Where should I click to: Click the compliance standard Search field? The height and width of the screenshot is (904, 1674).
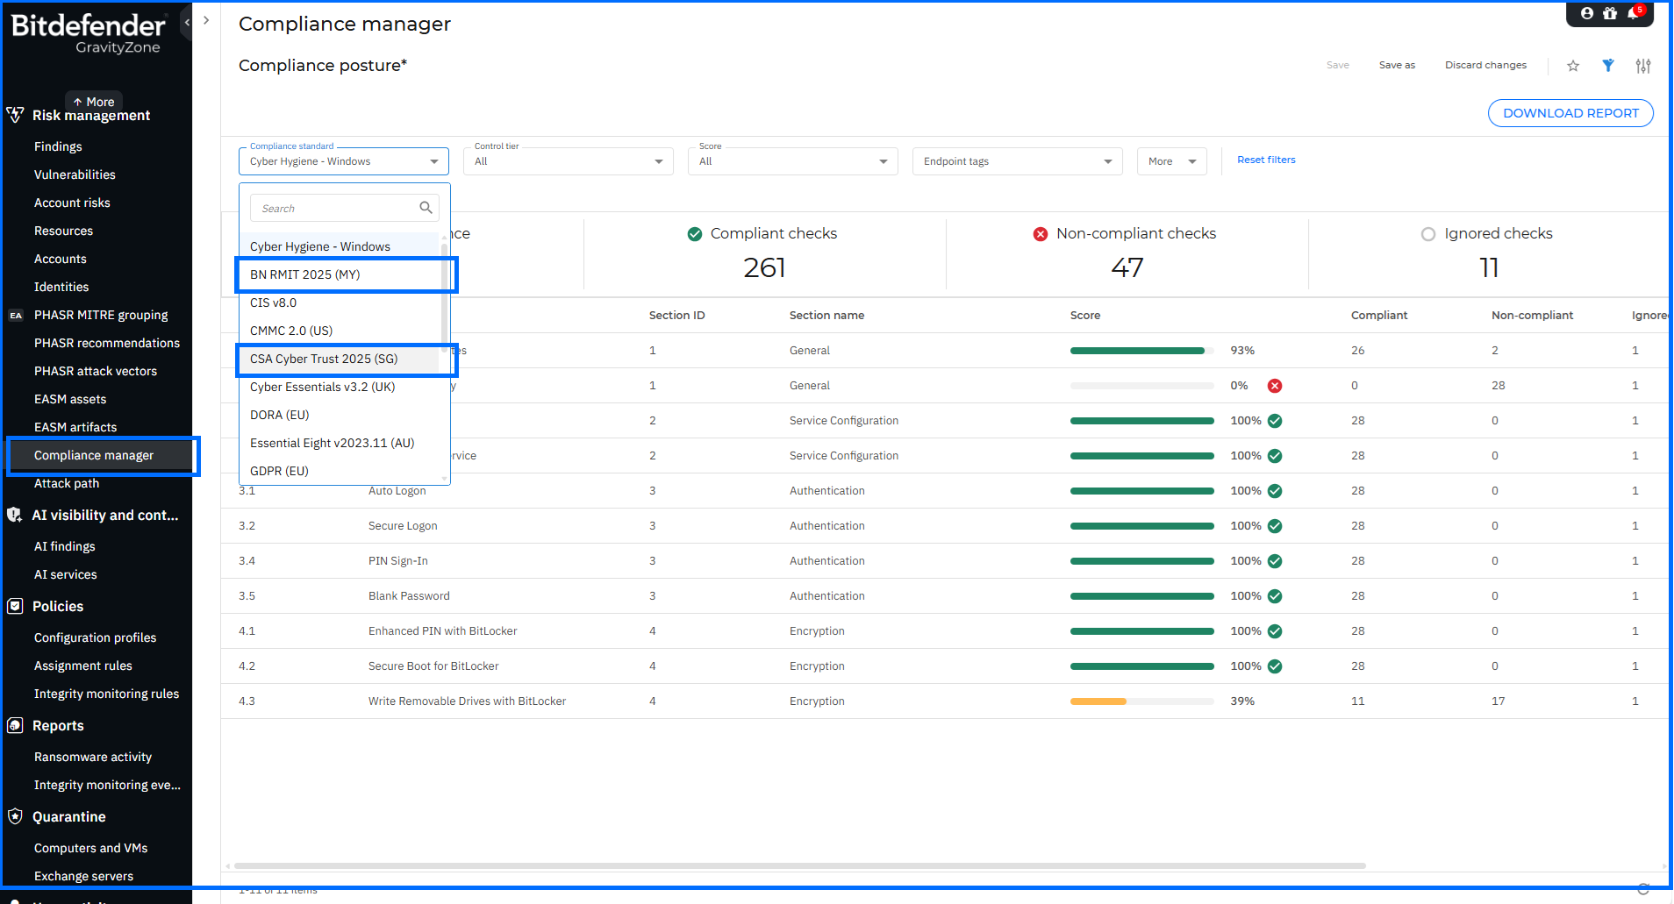(x=344, y=208)
